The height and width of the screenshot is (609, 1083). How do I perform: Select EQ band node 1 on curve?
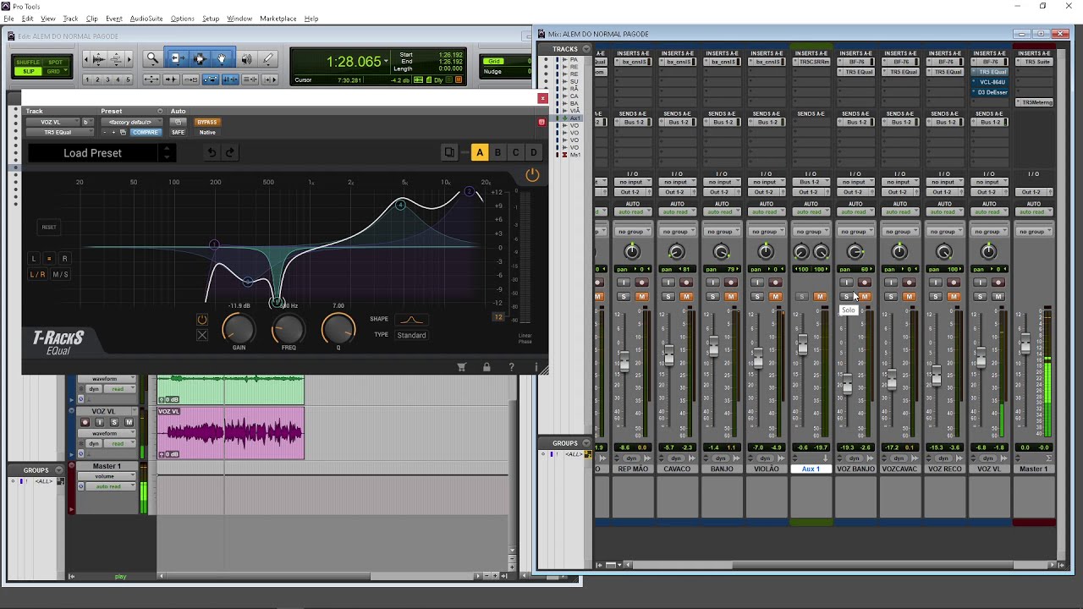pyautogui.click(x=214, y=244)
